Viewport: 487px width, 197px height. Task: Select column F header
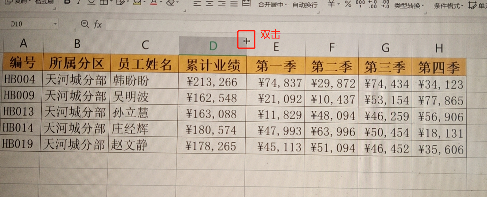tap(332, 48)
